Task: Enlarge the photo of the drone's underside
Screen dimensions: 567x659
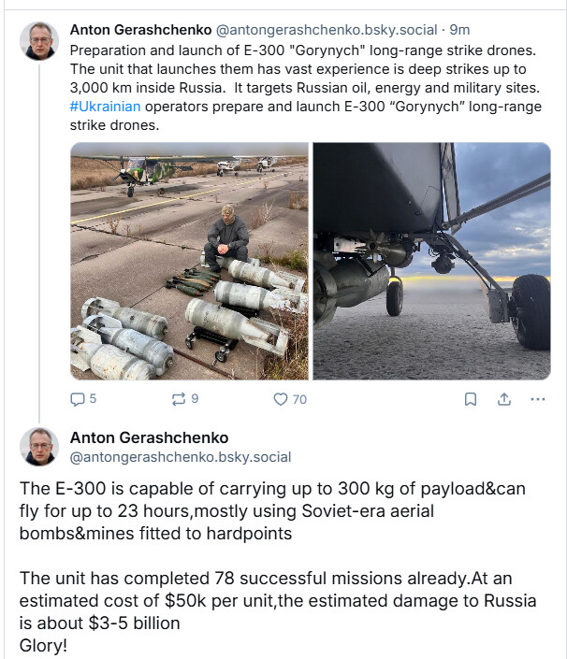Action: pyautogui.click(x=431, y=261)
